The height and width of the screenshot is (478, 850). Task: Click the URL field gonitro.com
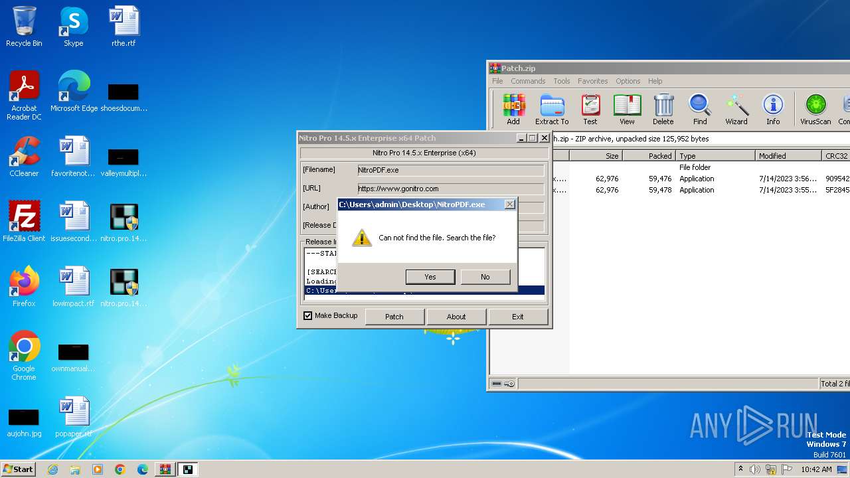coord(450,189)
